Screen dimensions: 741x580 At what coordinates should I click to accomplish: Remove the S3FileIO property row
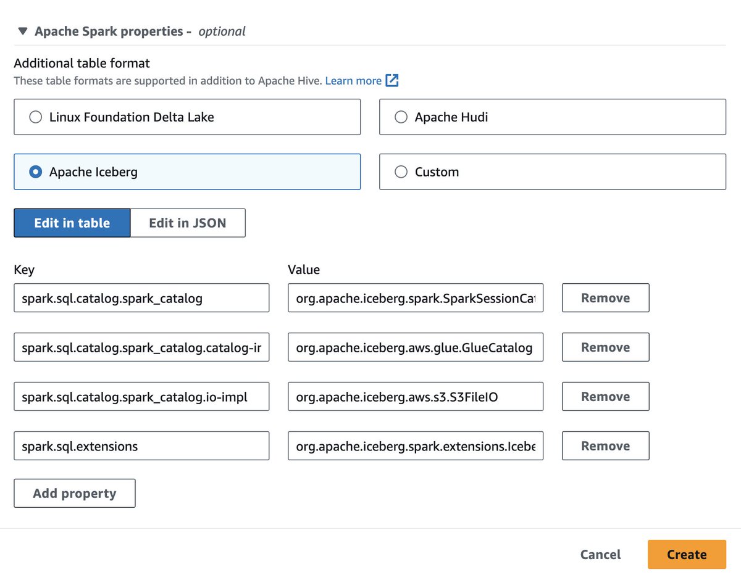tap(606, 397)
